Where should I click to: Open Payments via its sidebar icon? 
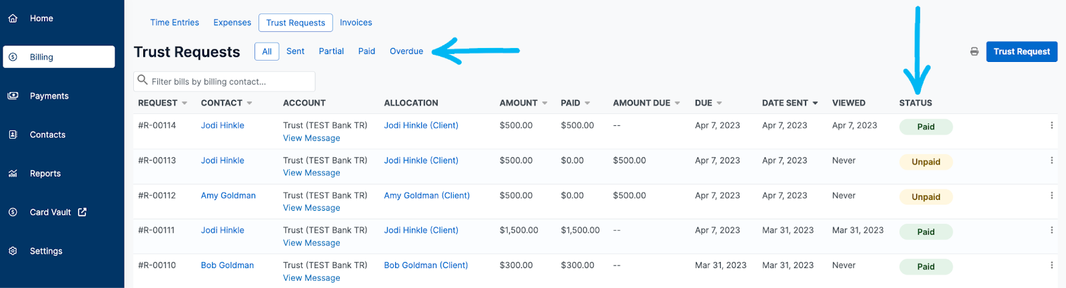click(x=13, y=96)
